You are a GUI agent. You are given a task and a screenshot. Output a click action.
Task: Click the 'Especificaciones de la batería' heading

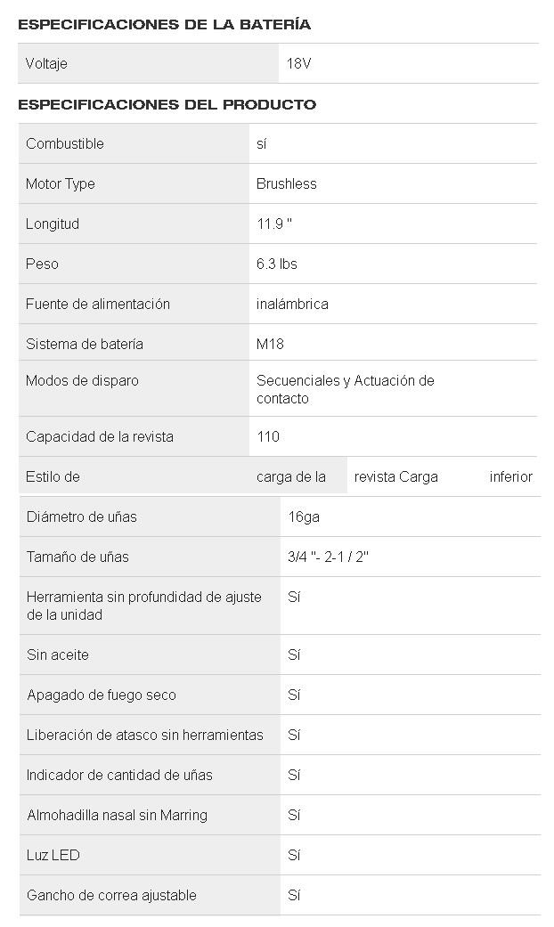tap(164, 25)
